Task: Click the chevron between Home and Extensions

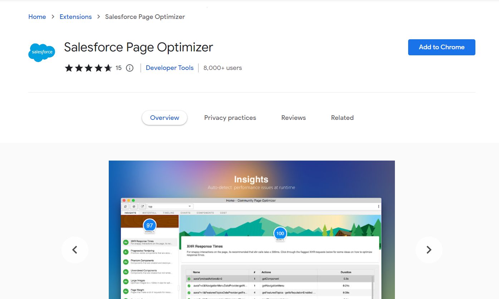Action: click(x=53, y=16)
